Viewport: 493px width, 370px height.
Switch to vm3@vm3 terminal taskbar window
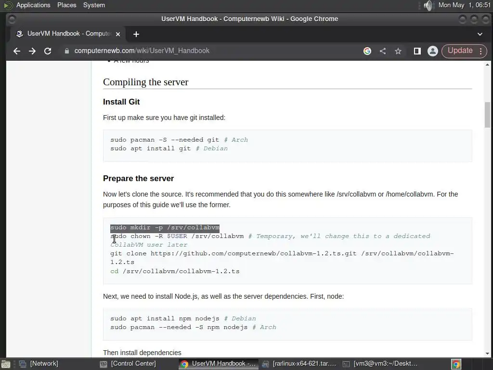(x=380, y=364)
